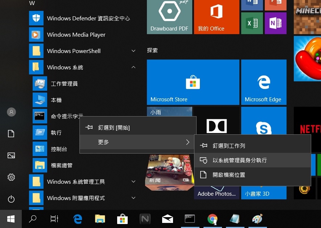Open the Mail app on taskbar

pyautogui.click(x=168, y=219)
